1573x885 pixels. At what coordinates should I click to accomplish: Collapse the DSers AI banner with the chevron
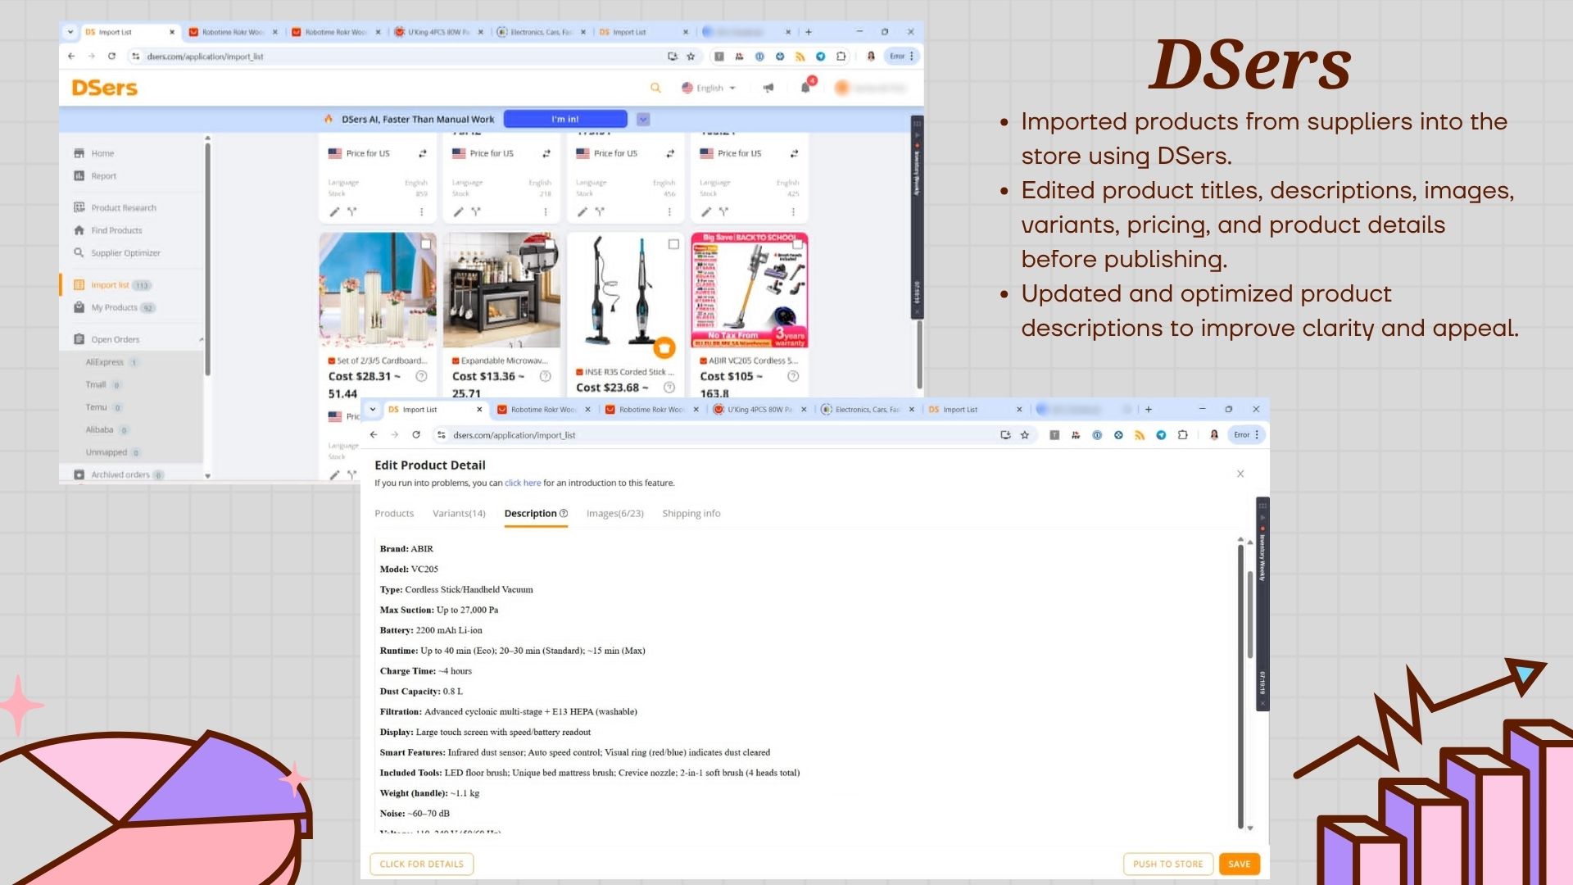643,120
